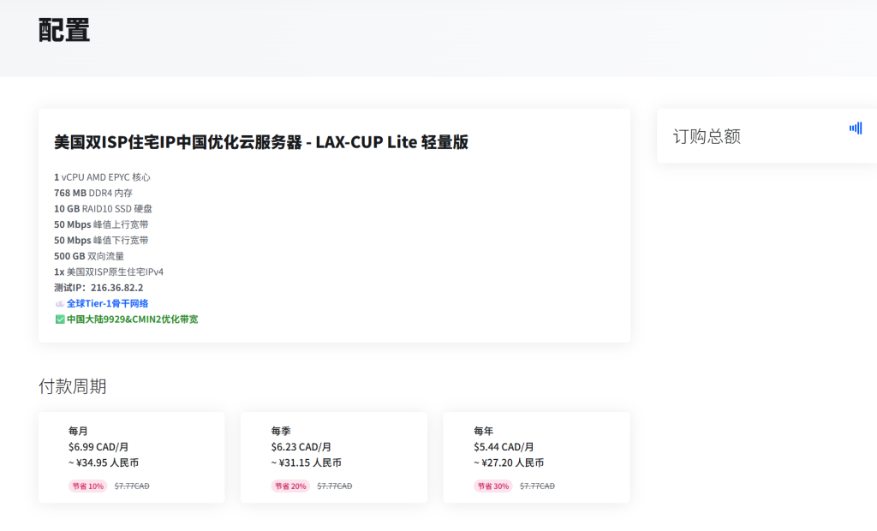Select the 每季 quarterly payment cycle
This screenshot has width=877, height=531.
point(333,457)
